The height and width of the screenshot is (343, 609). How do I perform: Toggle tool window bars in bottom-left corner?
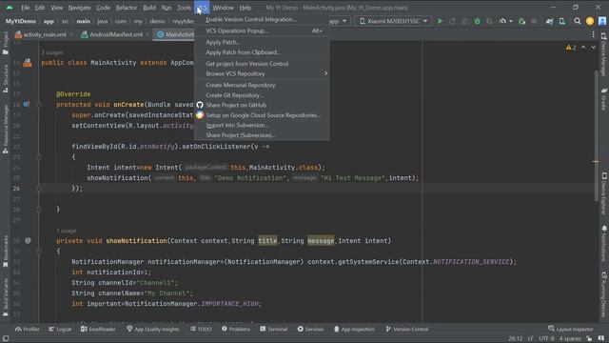click(x=6, y=338)
